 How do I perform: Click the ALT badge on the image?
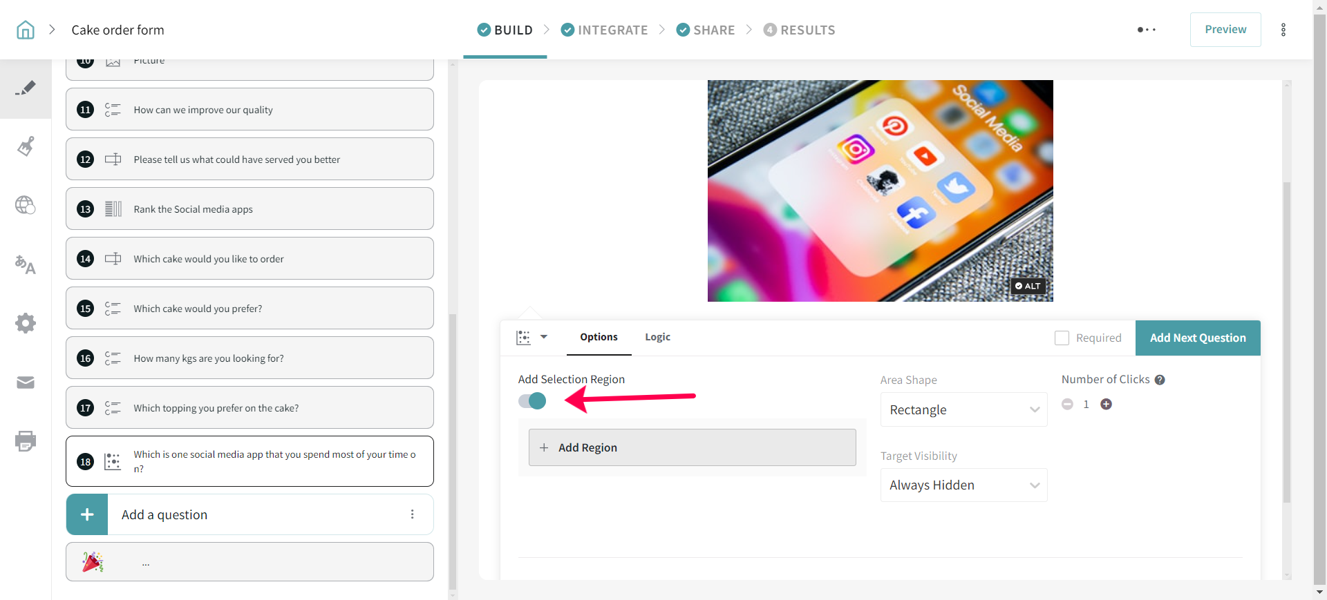pos(1028,286)
